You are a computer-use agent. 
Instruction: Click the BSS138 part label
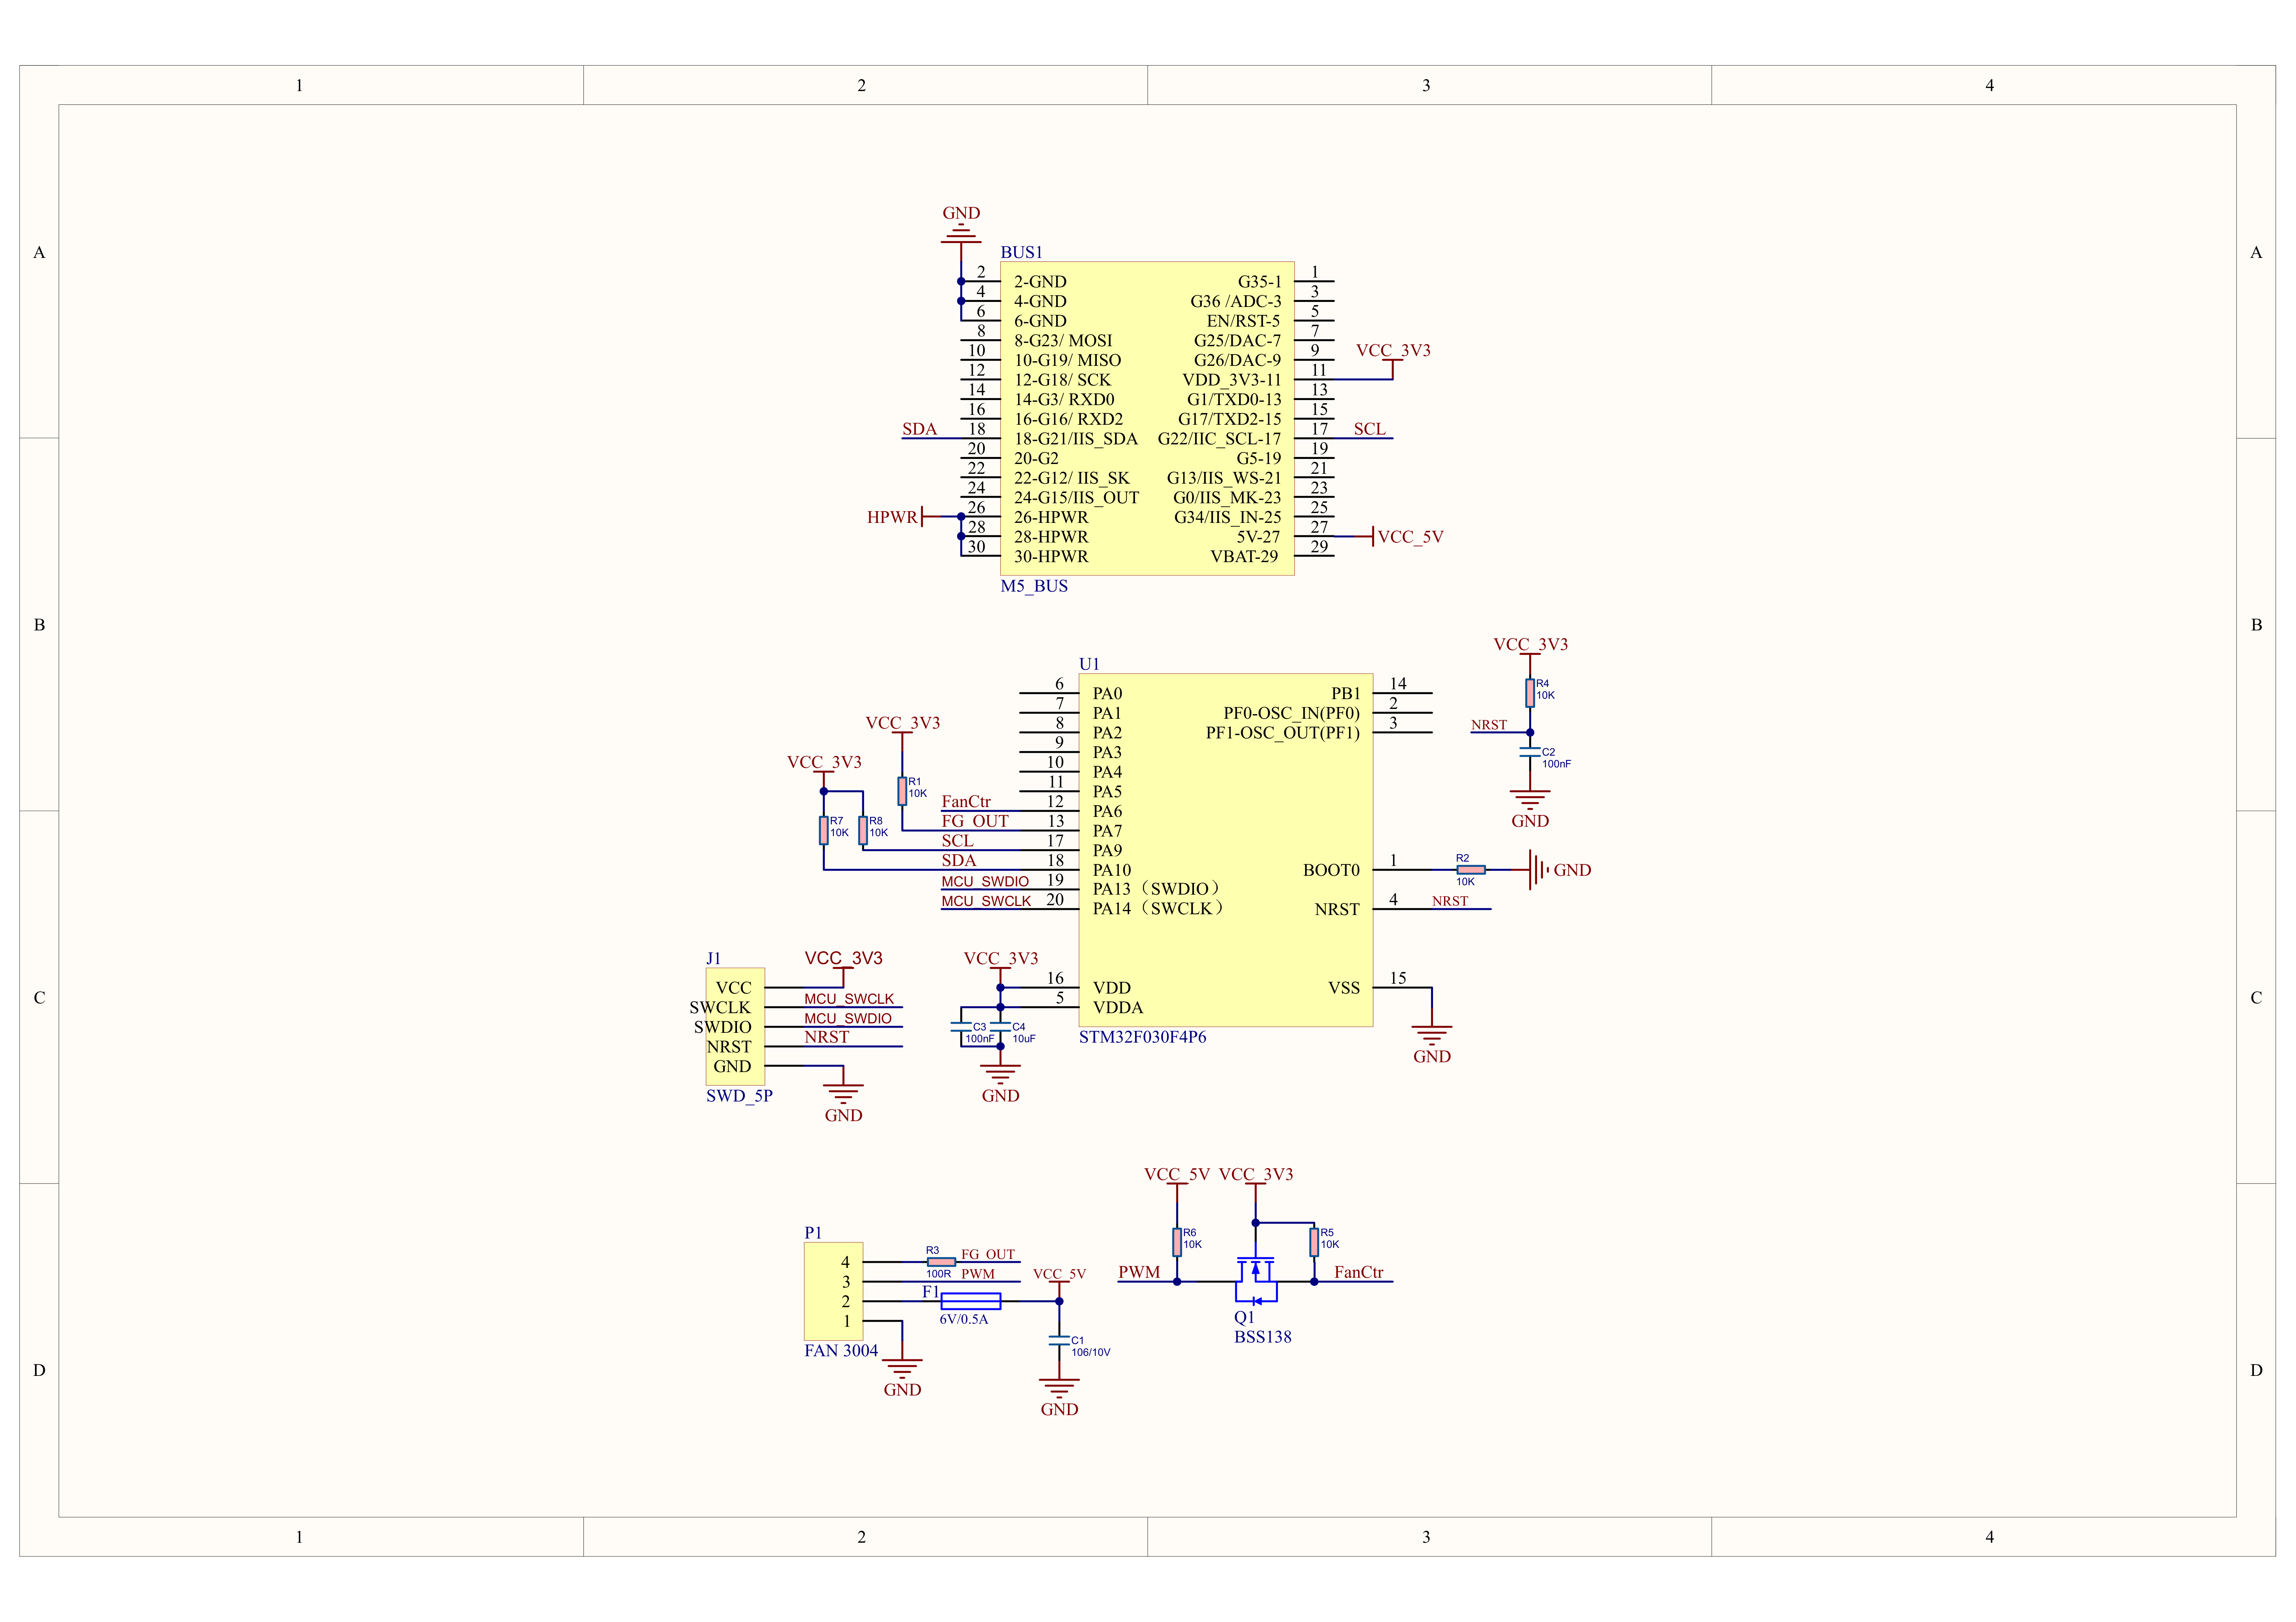coord(1263,1337)
